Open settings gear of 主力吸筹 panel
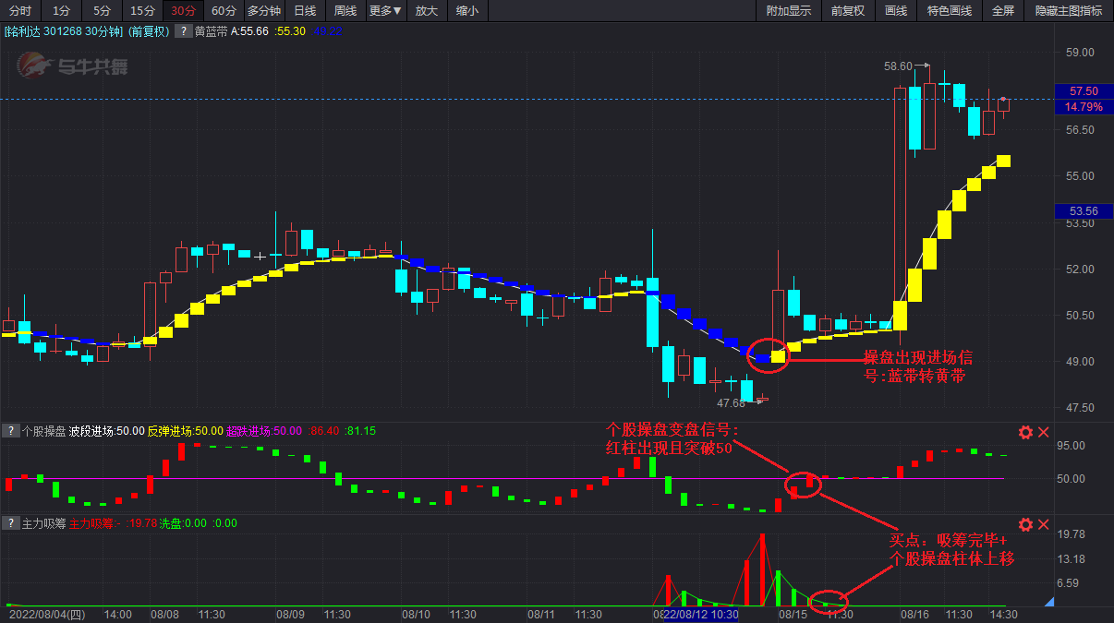This screenshot has height=623, width=1114. [1025, 524]
